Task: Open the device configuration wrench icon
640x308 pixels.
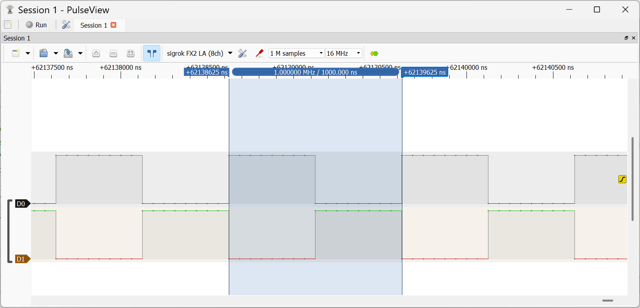Action: (x=242, y=53)
